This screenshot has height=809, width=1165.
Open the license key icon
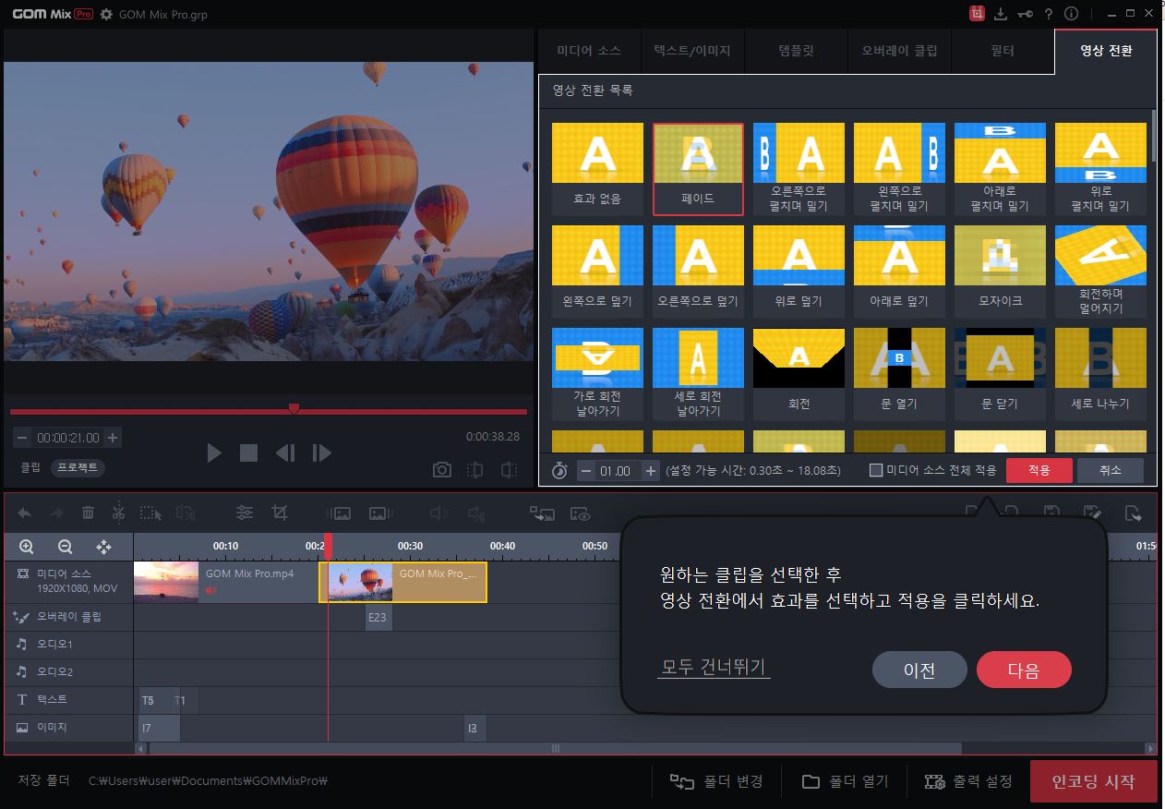click(x=1025, y=14)
